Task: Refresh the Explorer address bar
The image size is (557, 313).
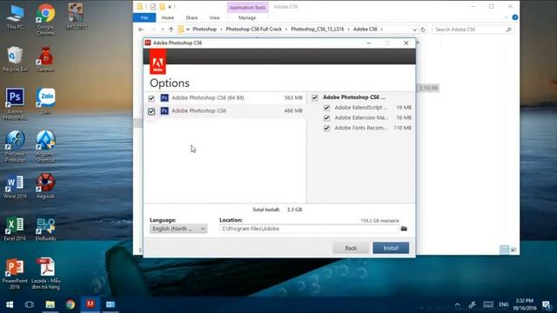Action: point(423,30)
